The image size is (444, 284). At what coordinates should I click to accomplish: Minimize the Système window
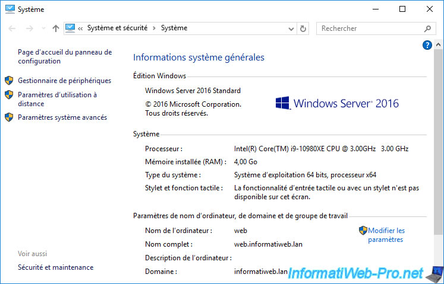pos(376,9)
